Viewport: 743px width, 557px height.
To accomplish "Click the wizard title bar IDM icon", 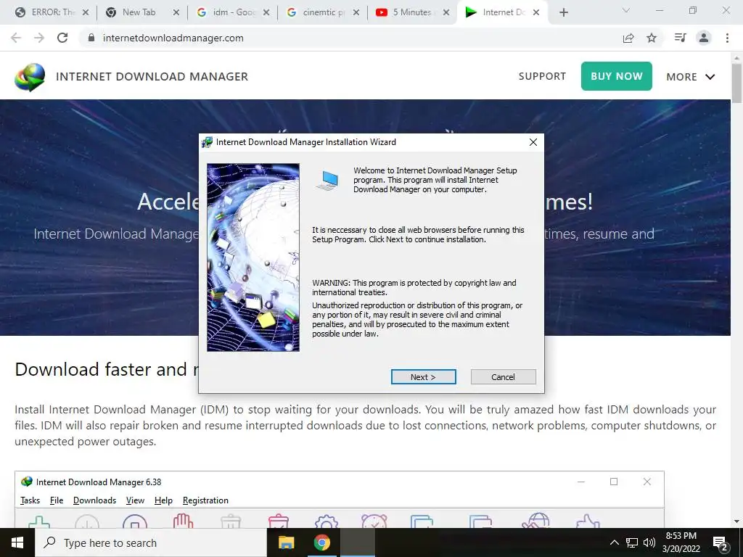I will pyautogui.click(x=207, y=142).
